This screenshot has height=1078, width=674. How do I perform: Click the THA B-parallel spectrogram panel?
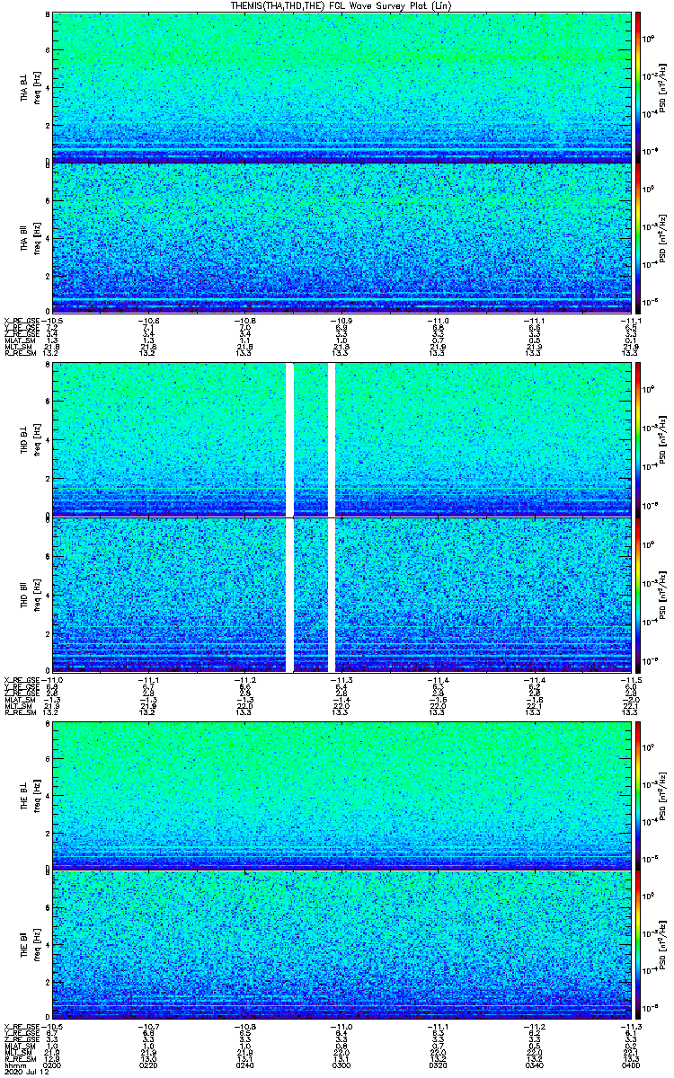[341, 238]
